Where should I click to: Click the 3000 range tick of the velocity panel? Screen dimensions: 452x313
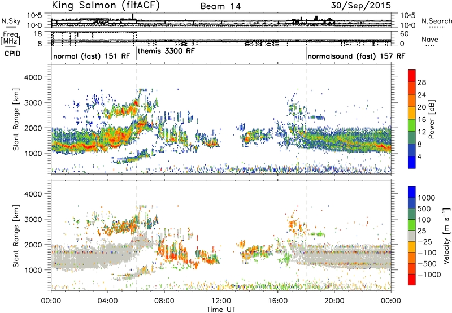33,219
